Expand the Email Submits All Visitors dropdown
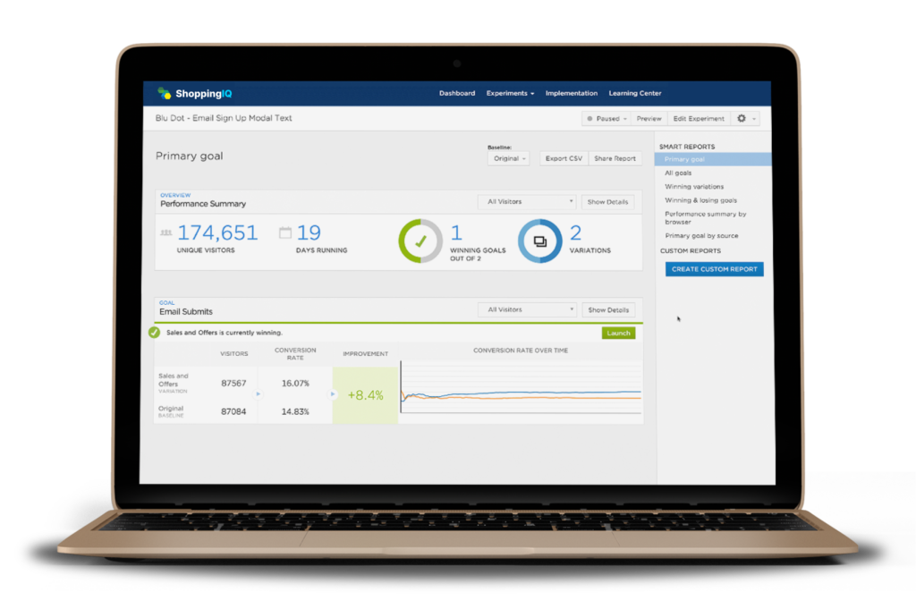This screenshot has width=916, height=609. point(526,309)
